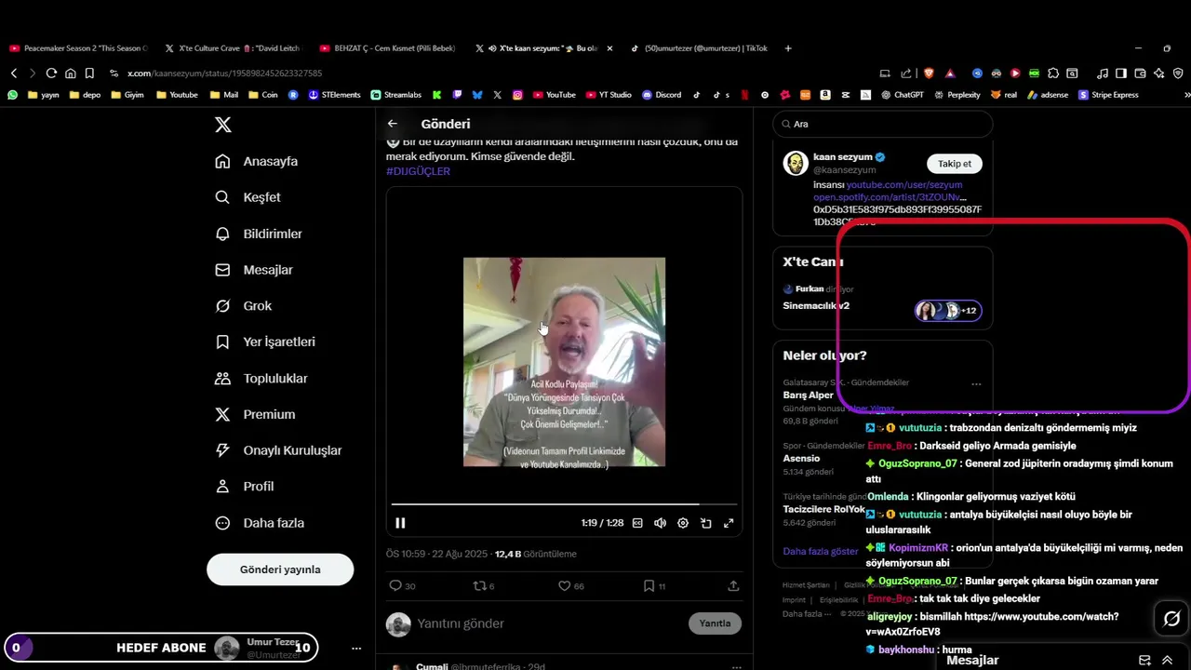Switch to umurtezer TikTok tab
The width and height of the screenshot is (1191, 670).
pos(699,48)
